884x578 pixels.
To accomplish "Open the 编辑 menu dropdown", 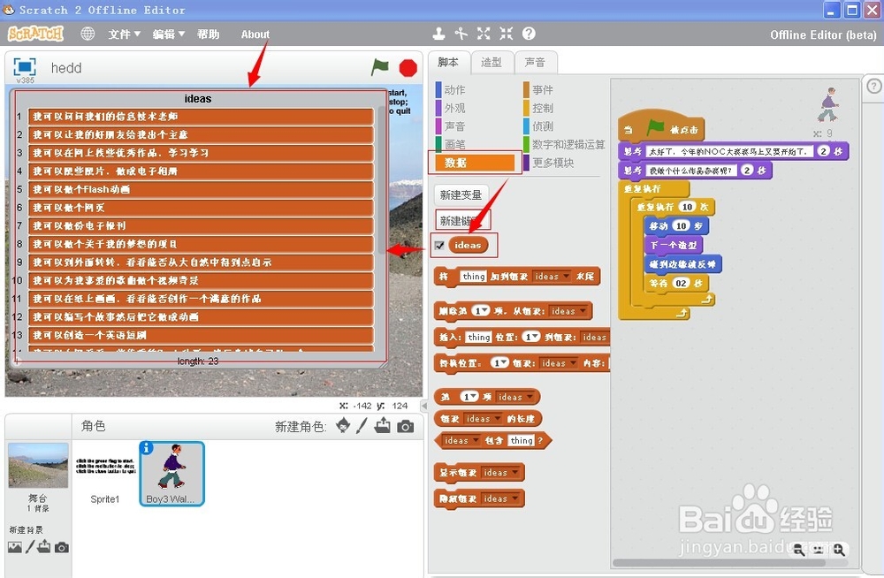I will coord(168,34).
